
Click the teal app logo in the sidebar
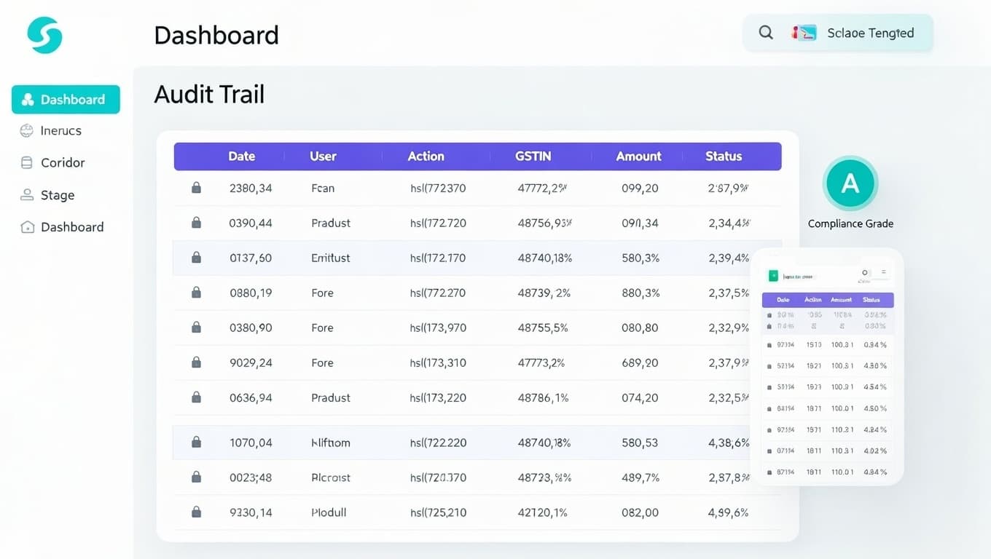(44, 35)
